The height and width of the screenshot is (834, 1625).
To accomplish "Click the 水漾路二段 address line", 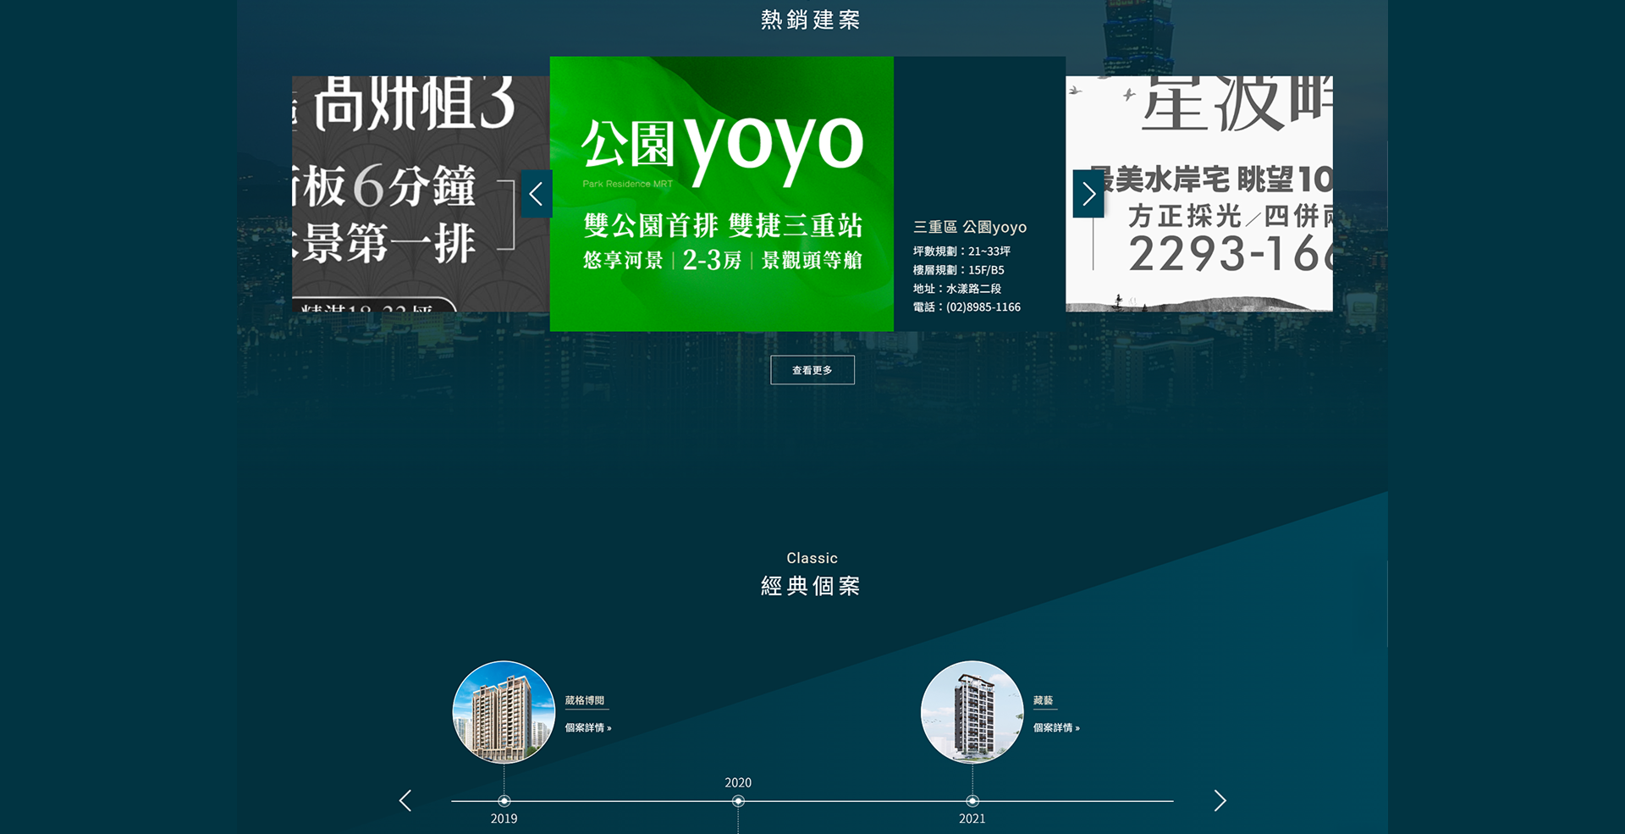I will pyautogui.click(x=973, y=289).
